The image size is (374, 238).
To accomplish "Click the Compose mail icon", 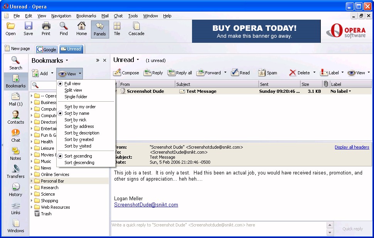I will tap(117, 72).
